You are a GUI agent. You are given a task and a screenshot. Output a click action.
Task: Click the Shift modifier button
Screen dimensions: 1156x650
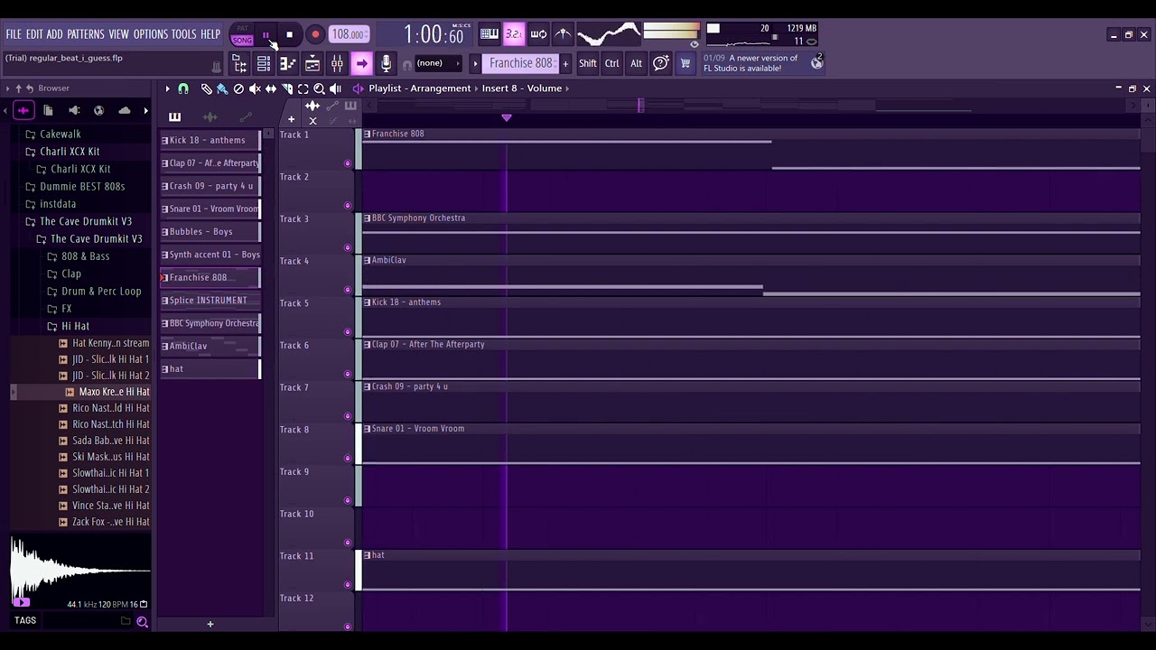tap(588, 63)
